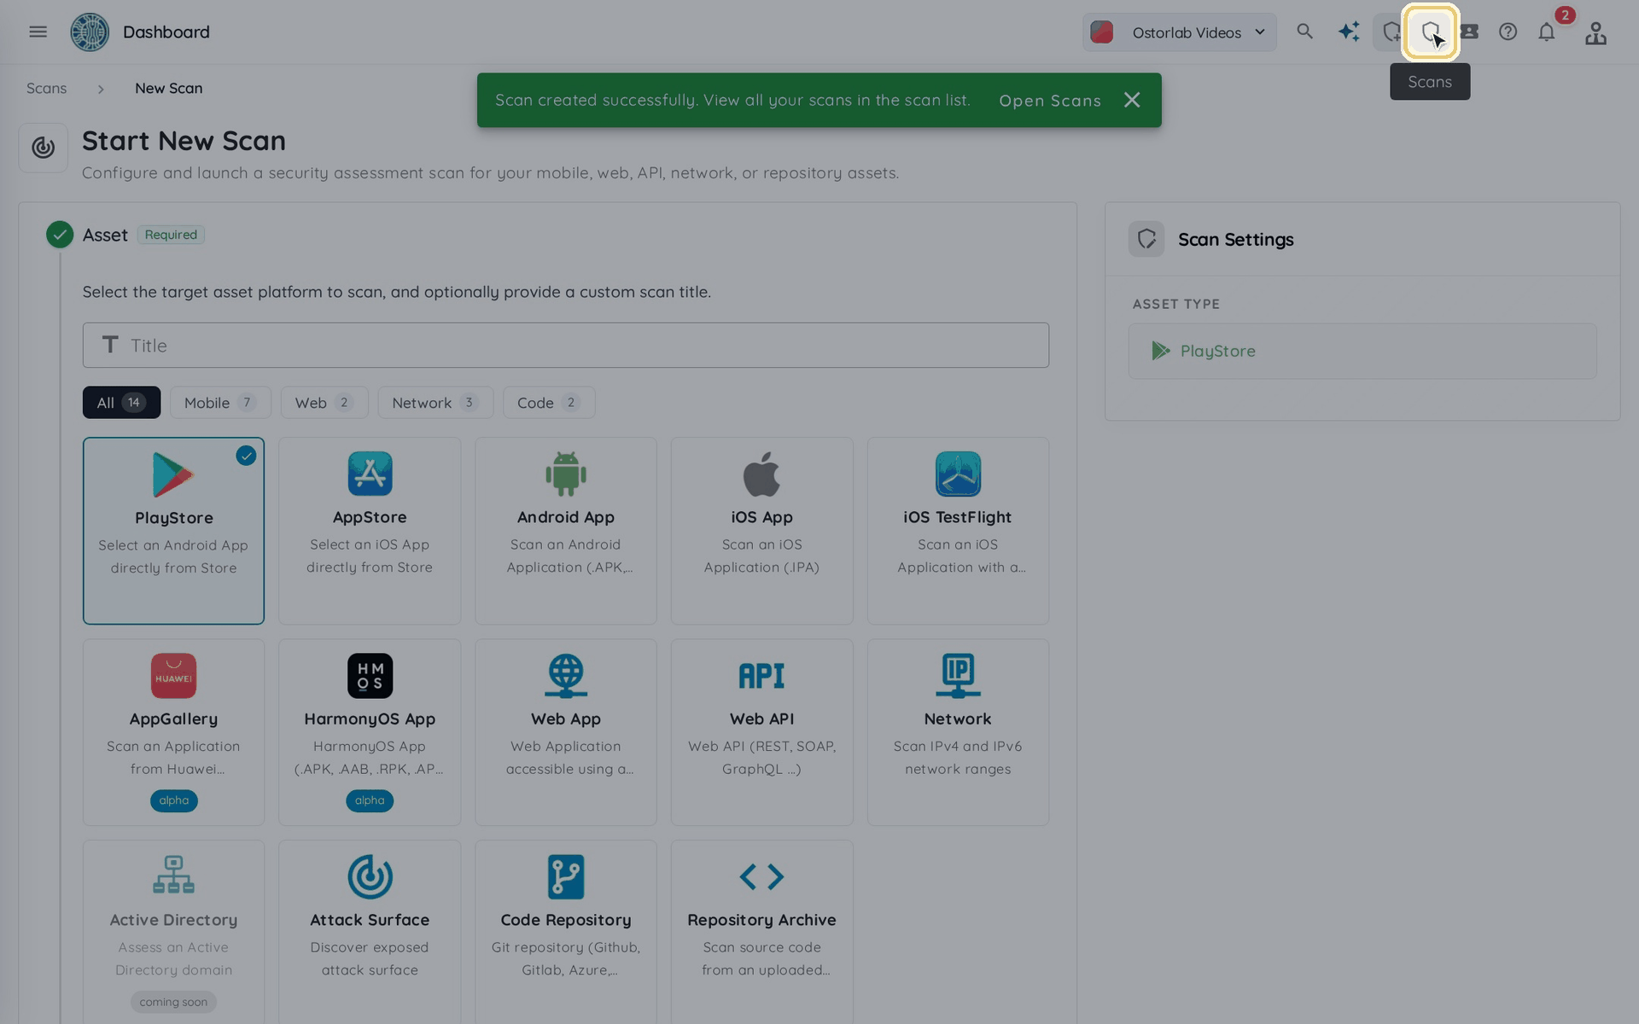The image size is (1639, 1024).
Task: Open the search magnifier icon
Action: (1304, 32)
